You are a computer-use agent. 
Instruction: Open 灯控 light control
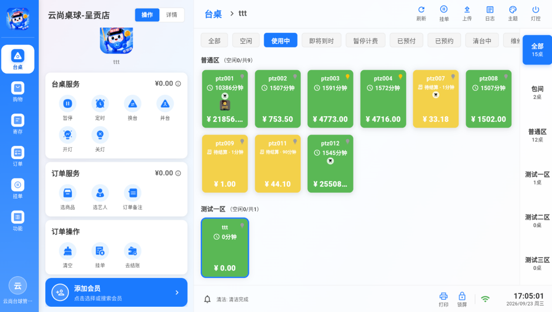(536, 14)
